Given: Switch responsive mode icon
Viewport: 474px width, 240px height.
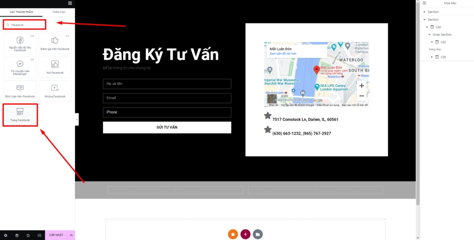Looking at the screenshot, I should pos(39,235).
